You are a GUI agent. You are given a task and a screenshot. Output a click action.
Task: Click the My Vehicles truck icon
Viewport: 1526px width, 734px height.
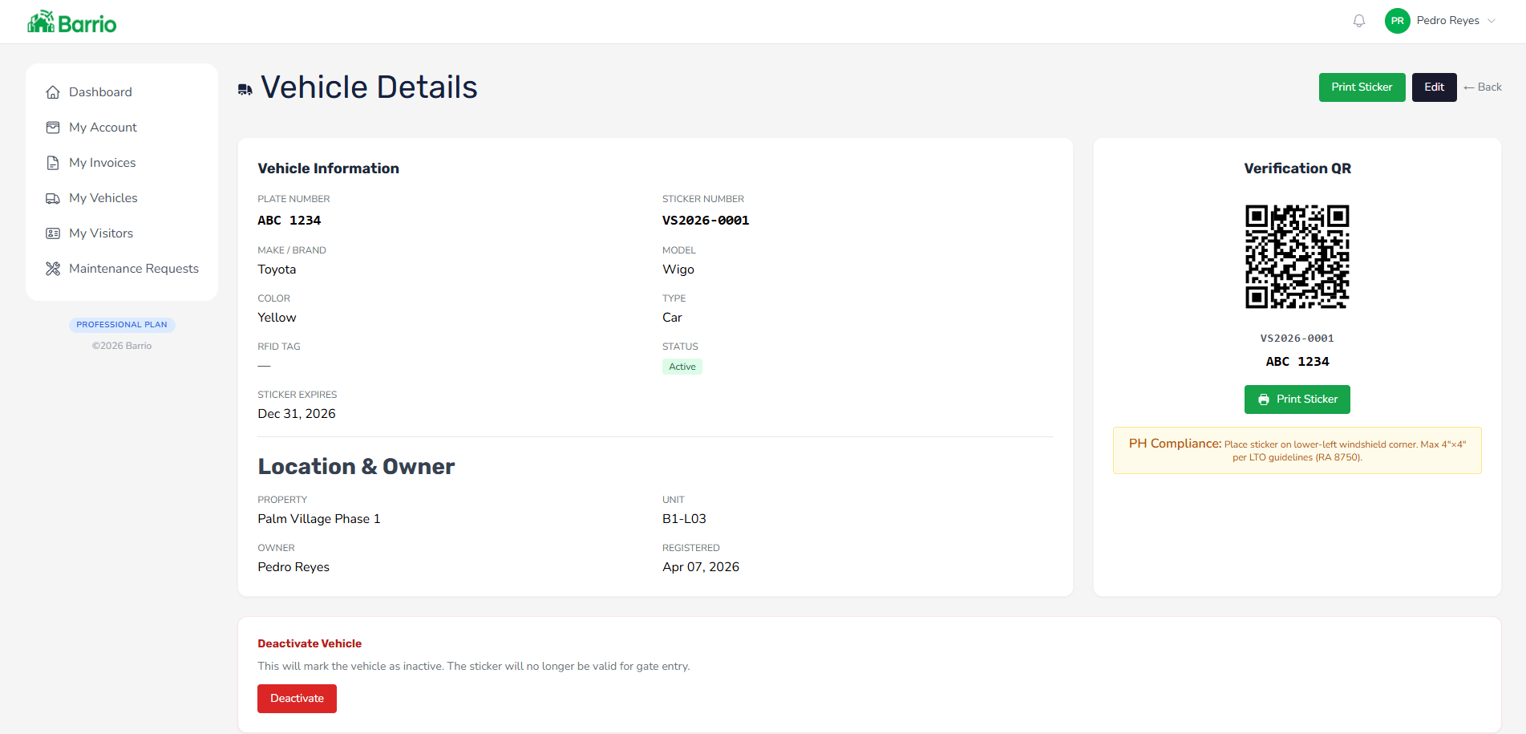53,197
